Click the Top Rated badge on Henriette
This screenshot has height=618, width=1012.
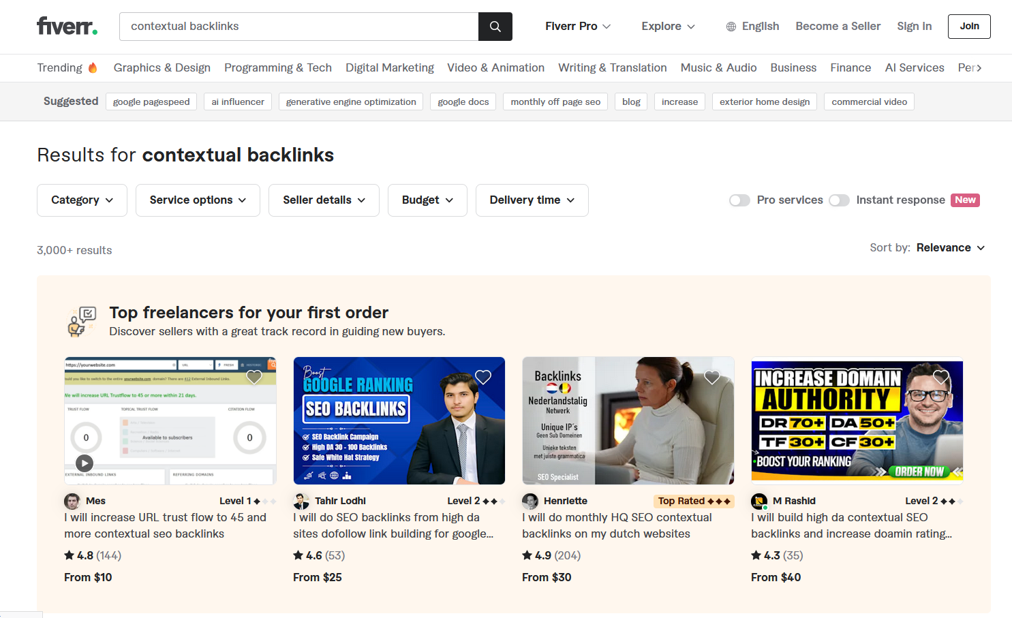(694, 501)
